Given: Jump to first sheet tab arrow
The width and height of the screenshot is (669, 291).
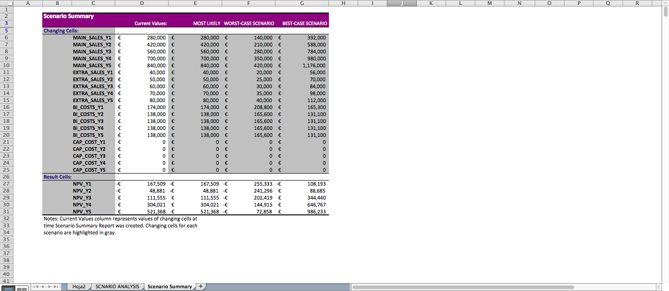Looking at the screenshot, I should [x=36, y=287].
